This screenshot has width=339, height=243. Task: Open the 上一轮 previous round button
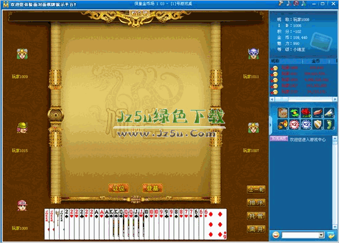256,189
